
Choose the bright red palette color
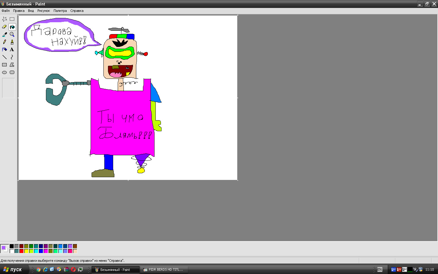(x=21, y=251)
